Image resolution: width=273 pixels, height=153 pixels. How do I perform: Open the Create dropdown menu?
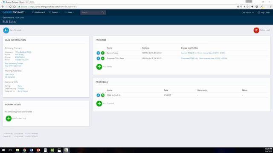tap(55, 12)
